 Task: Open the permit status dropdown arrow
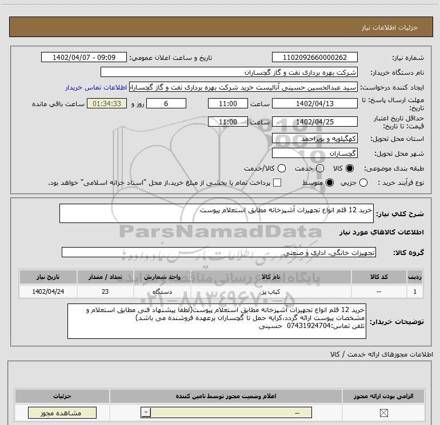coord(146,412)
